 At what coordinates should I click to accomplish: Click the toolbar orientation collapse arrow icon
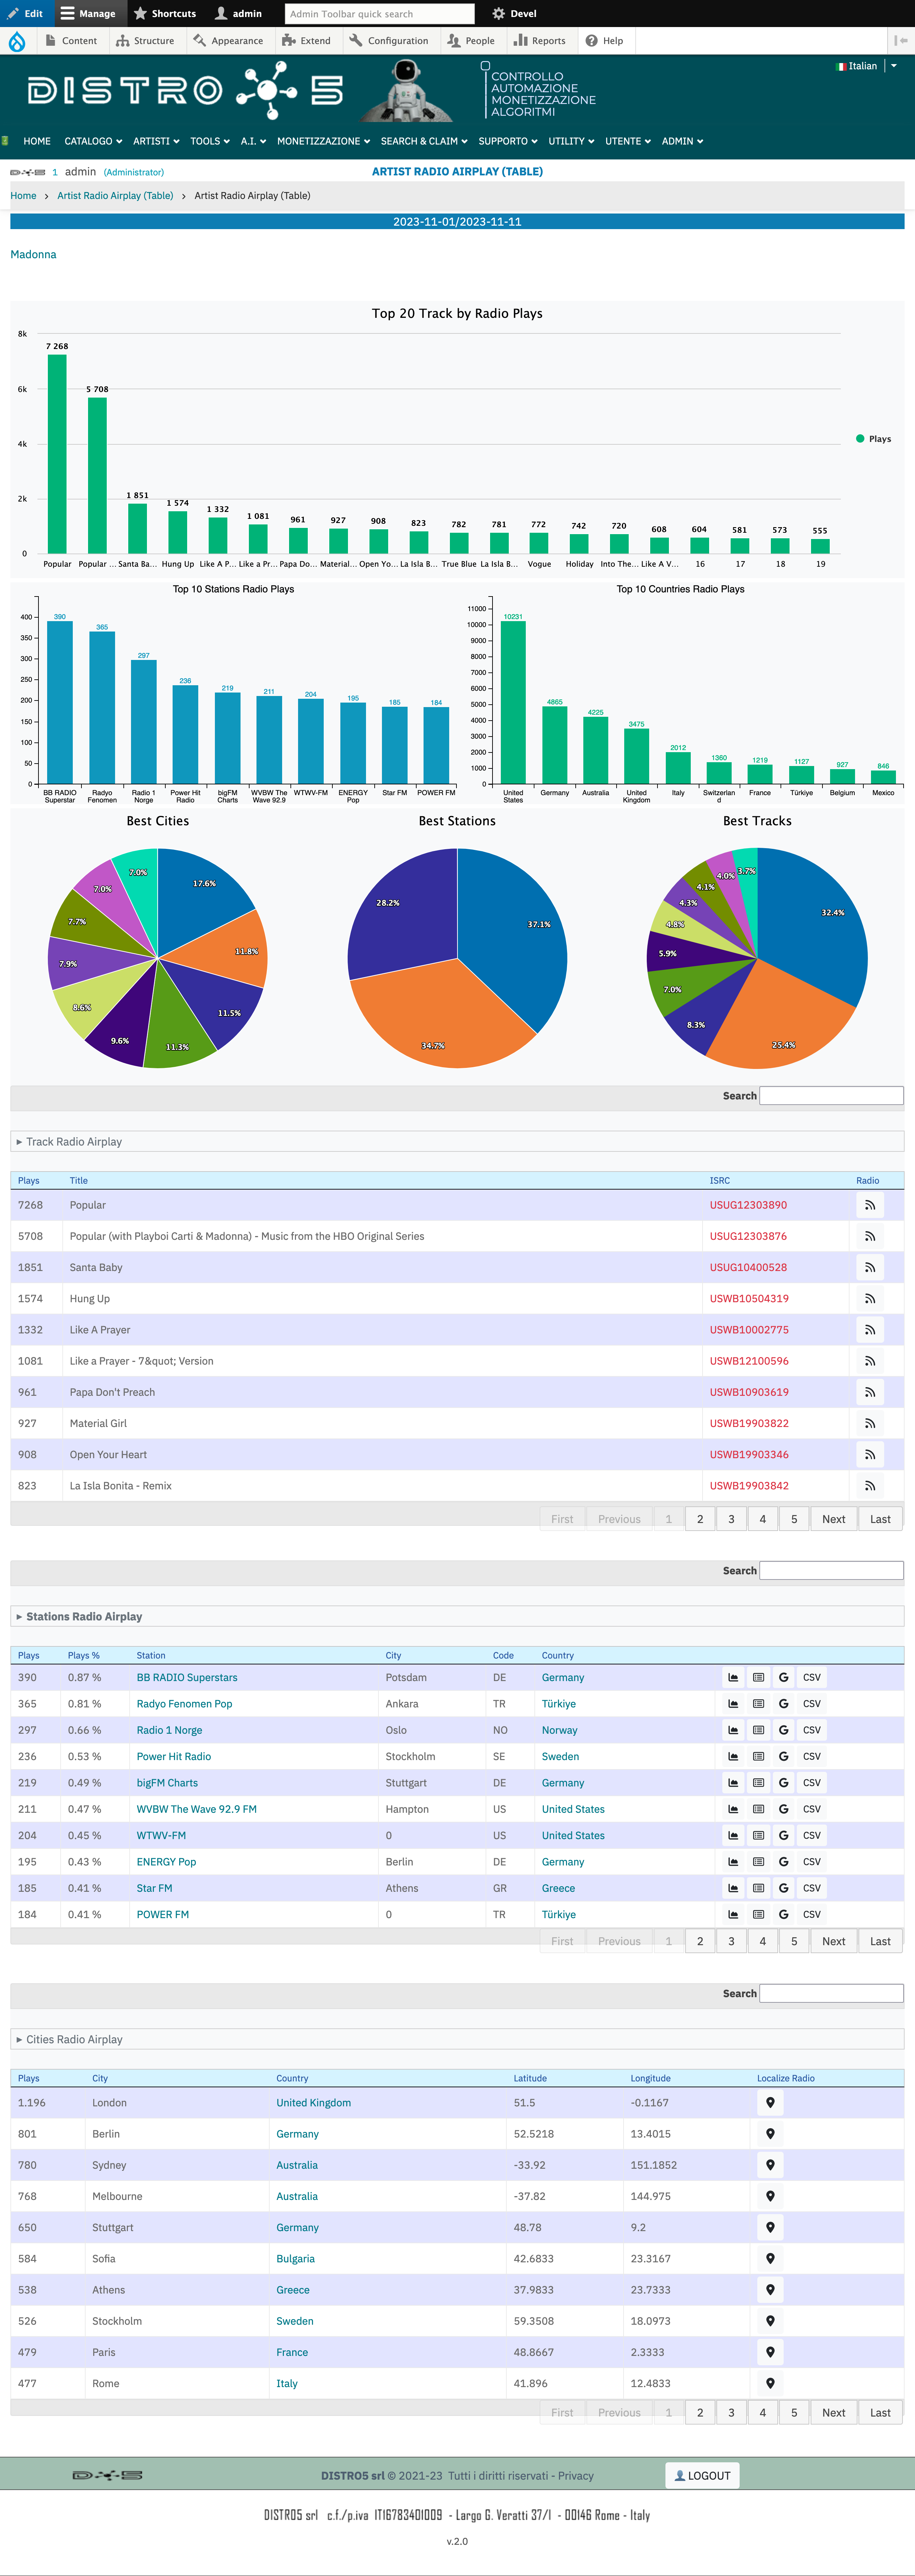point(901,41)
